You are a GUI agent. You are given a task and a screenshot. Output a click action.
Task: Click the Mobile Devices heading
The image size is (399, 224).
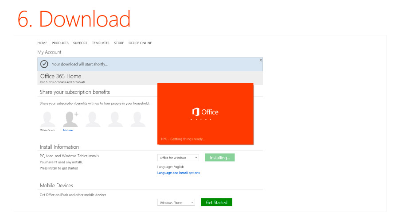pos(56,185)
